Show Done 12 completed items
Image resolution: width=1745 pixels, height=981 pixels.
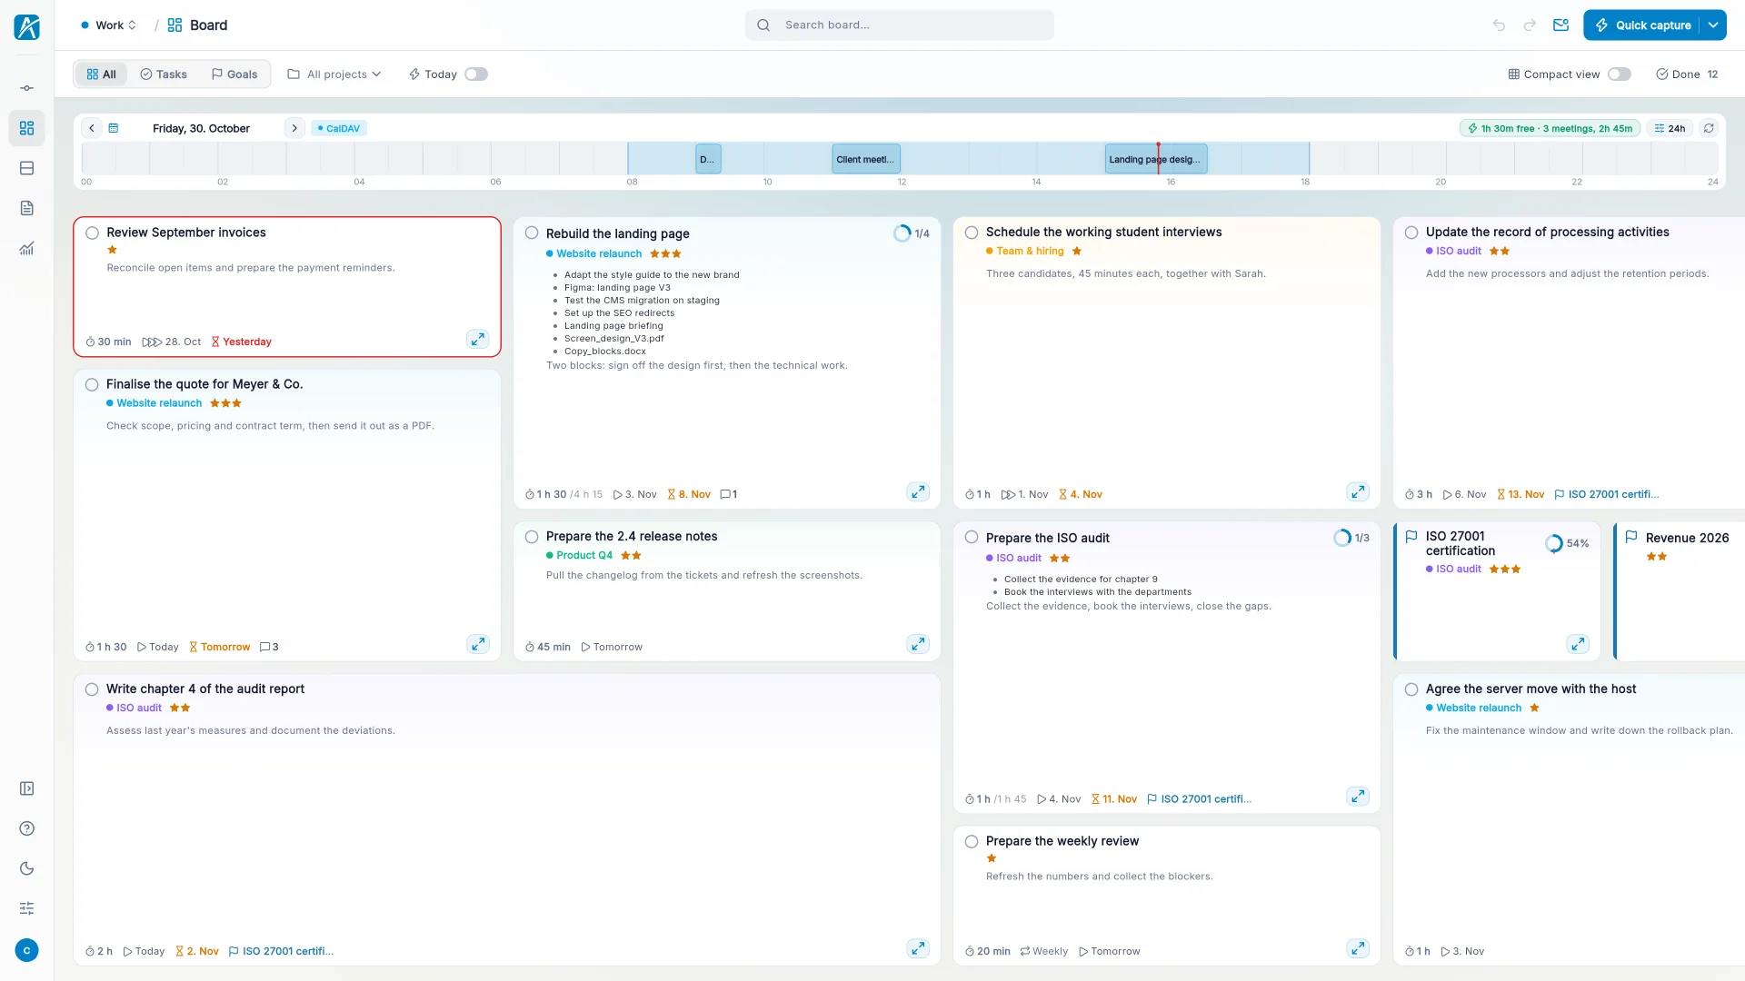[1687, 74]
